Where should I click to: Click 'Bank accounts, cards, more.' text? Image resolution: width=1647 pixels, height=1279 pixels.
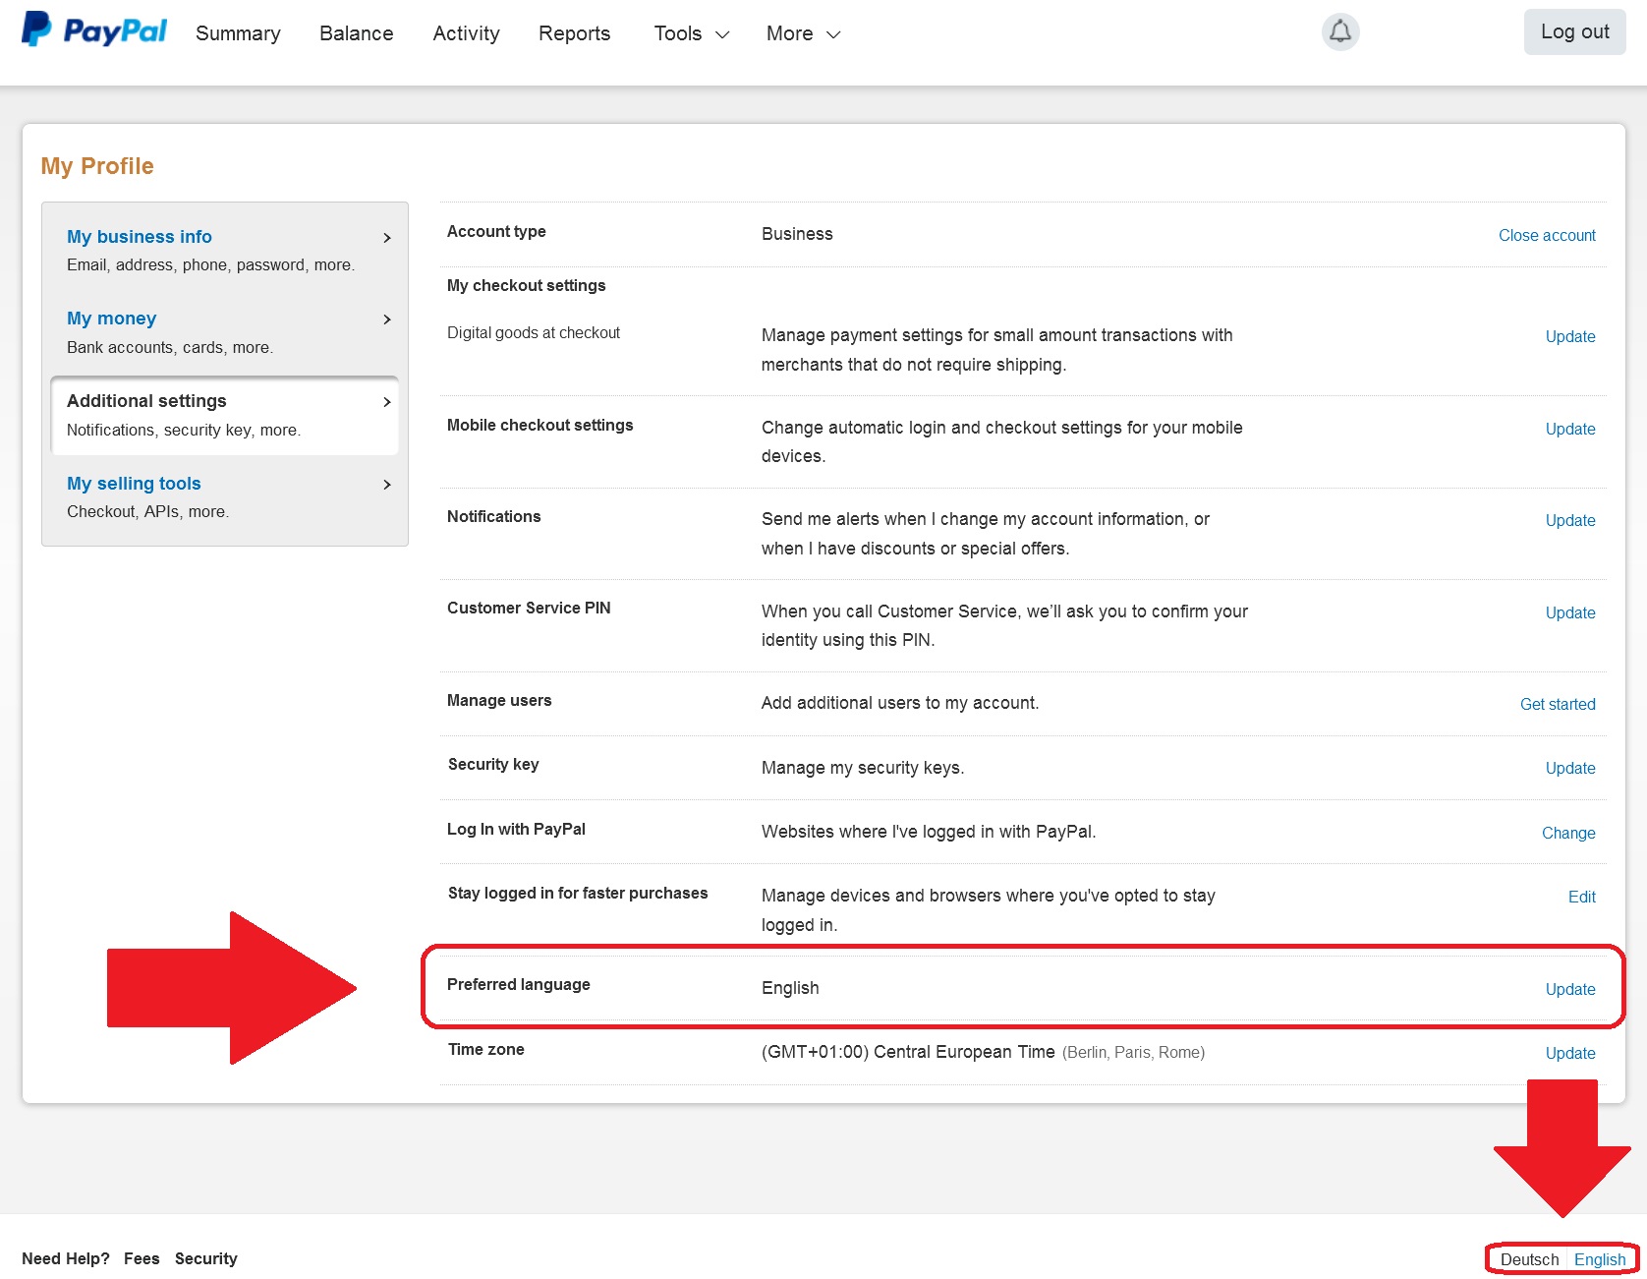pos(170,348)
